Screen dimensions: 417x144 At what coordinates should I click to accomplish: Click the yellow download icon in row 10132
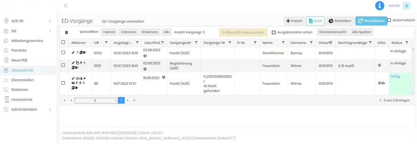click(77, 53)
